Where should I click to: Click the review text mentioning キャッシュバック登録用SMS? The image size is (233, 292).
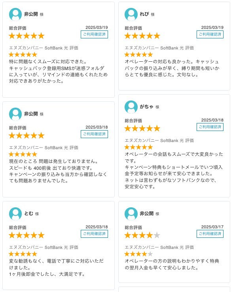click(x=58, y=71)
